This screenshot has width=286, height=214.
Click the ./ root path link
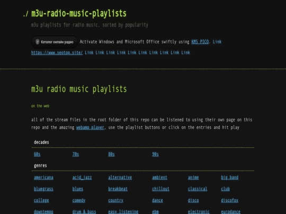click(26, 14)
